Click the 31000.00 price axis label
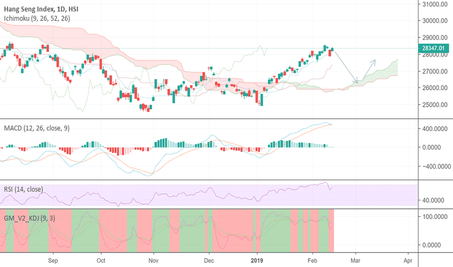The height and width of the screenshot is (267, 453). (435, 4)
